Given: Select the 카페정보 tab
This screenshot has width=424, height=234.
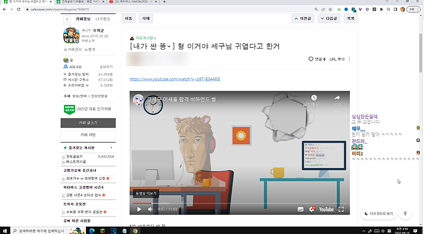Looking at the screenshot, I should coord(84,19).
